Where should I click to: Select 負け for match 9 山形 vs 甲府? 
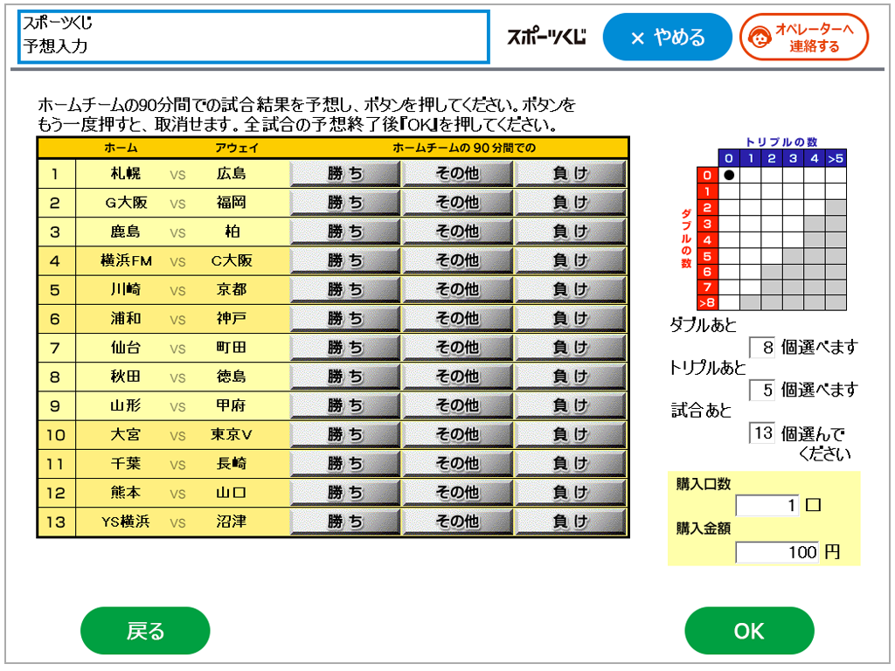(571, 405)
